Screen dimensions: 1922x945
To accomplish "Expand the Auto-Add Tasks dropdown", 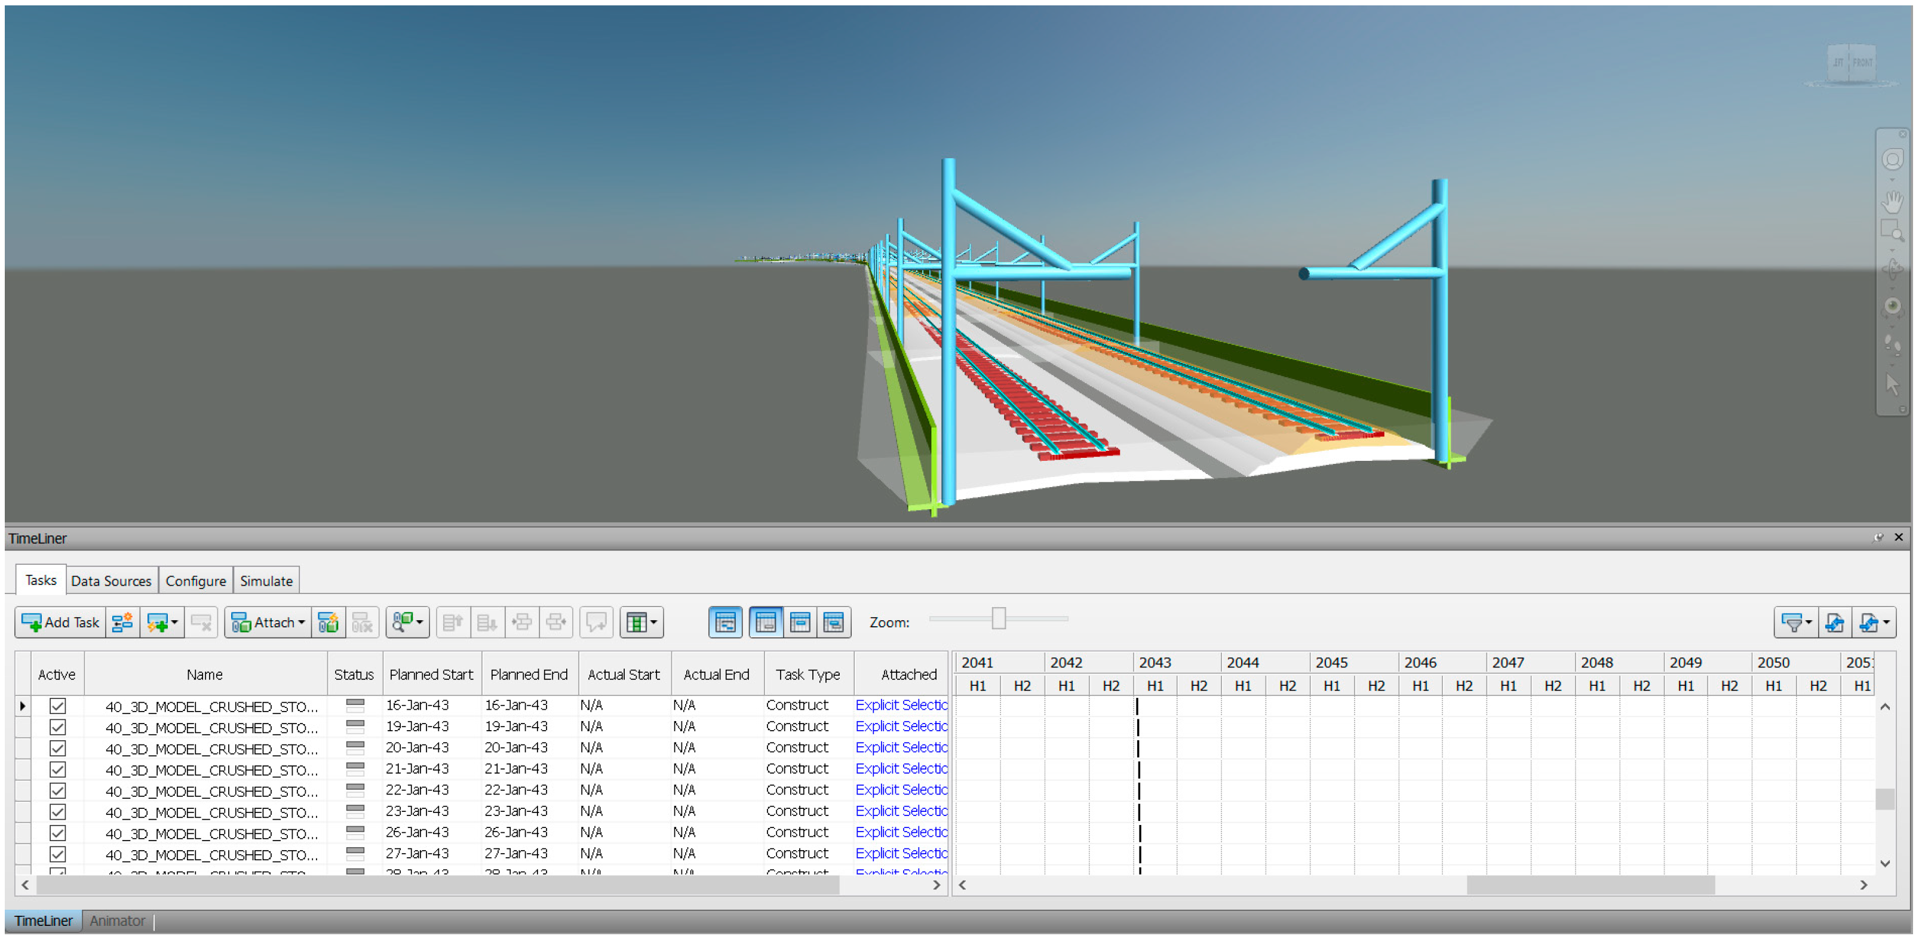I will (174, 623).
